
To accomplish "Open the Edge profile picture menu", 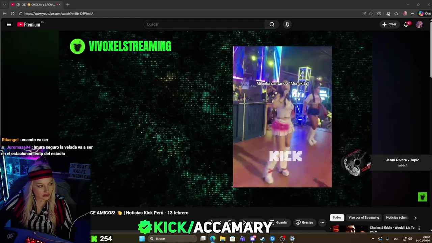I will (x=405, y=13).
